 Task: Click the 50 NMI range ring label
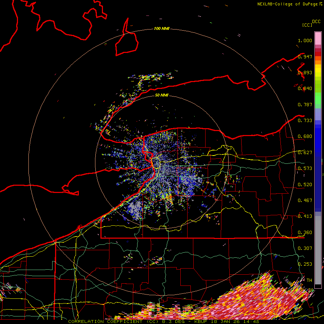pos(162,95)
